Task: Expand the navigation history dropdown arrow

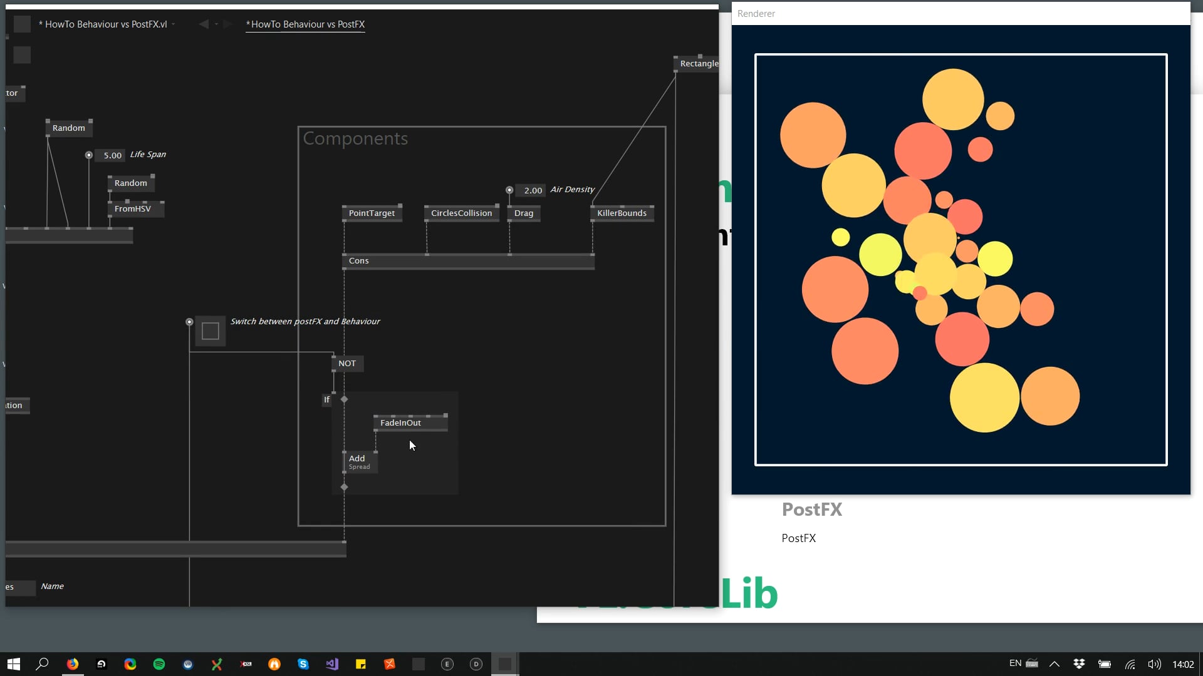Action: (x=216, y=24)
